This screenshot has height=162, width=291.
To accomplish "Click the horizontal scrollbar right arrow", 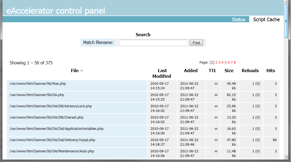I will point(282,160).
